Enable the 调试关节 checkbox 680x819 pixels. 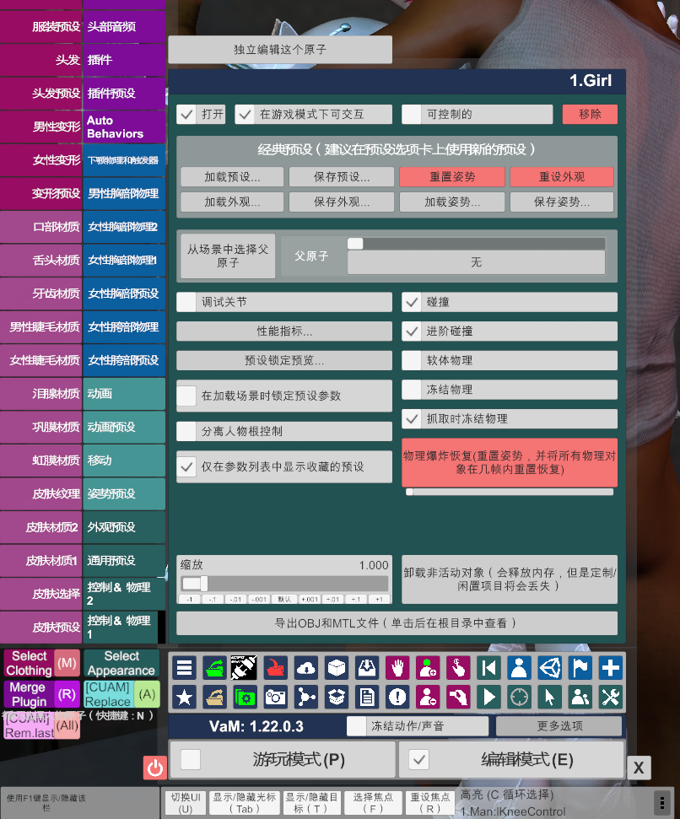pos(186,302)
